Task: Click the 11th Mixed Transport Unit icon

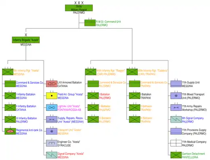Action: coord(176,96)
